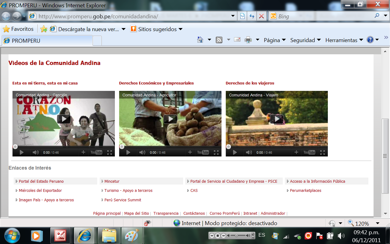
Task: Open the Help menu dropdown arrow
Action: pyautogui.click(x=377, y=40)
